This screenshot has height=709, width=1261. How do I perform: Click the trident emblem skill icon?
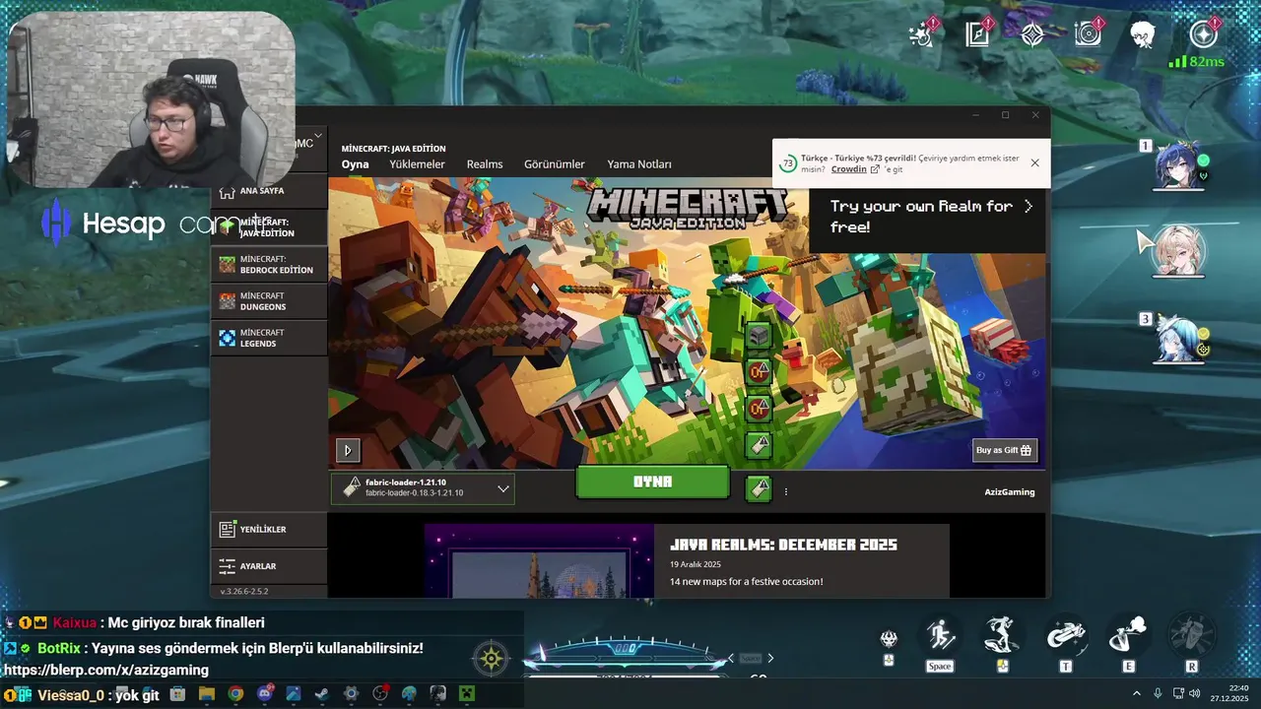pos(889,639)
